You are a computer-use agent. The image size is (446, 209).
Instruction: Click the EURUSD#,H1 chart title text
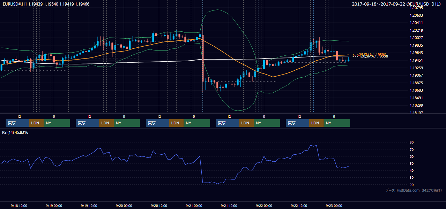pos(45,3)
